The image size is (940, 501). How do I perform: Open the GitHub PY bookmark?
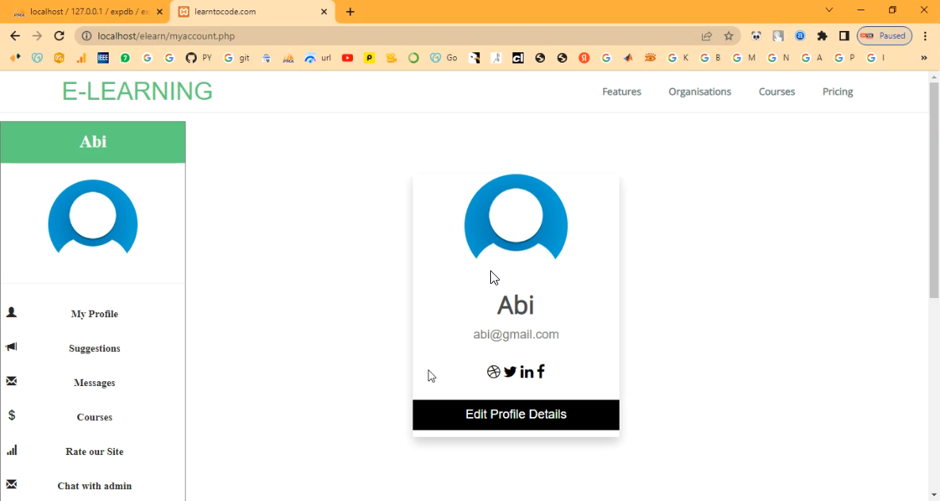198,58
